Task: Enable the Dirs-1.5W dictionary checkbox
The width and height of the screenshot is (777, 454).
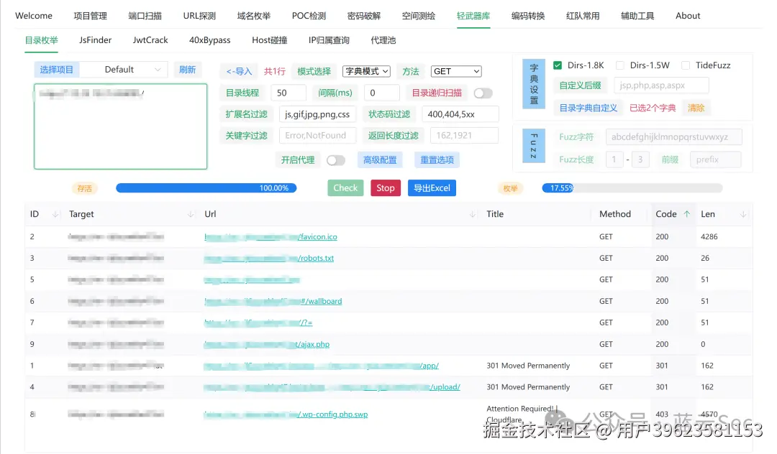Action: 620,65
